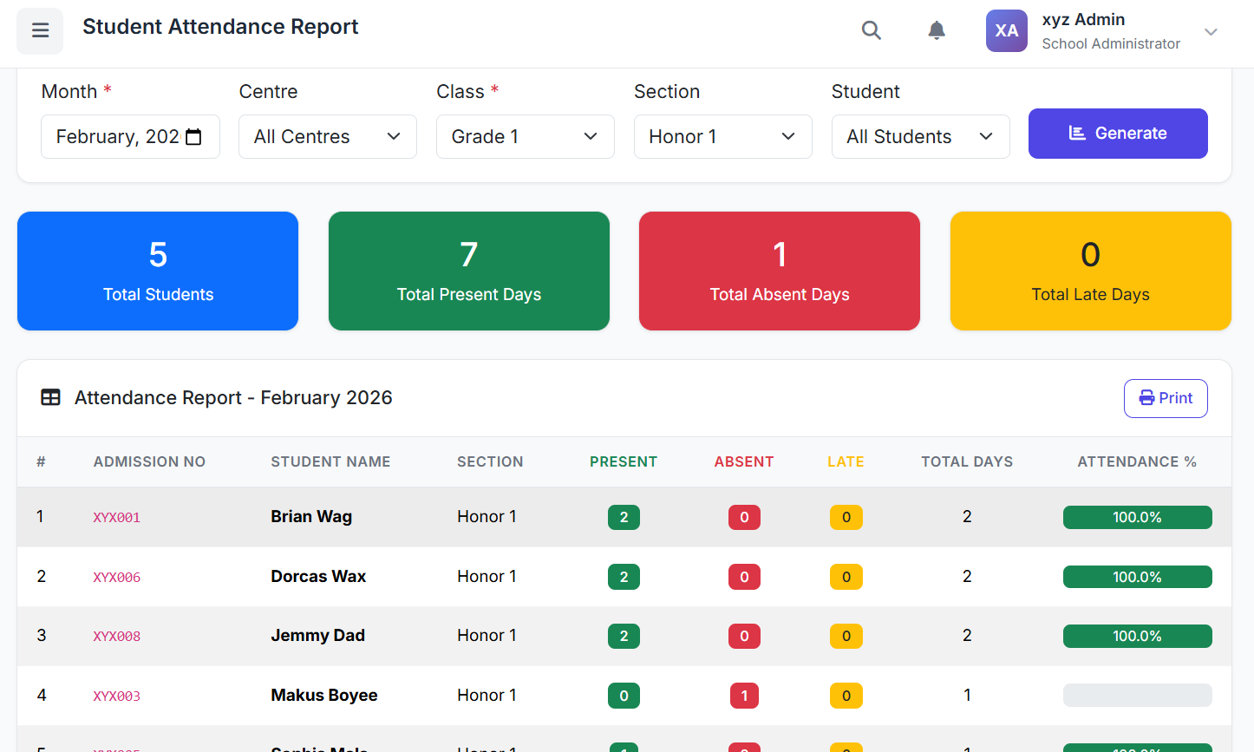This screenshot has height=752, width=1254.
Task: Open the calendar picker in Month field
Action: click(194, 137)
